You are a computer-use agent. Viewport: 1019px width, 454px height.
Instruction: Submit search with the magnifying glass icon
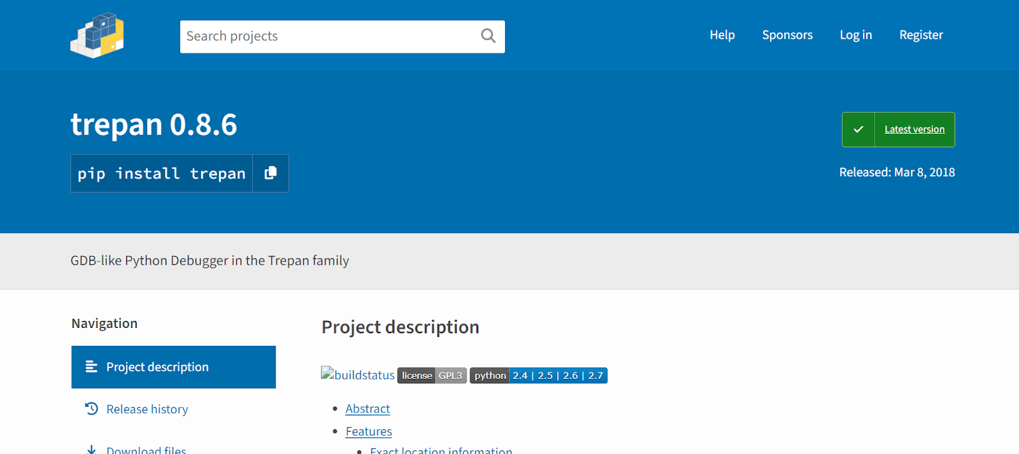(x=488, y=36)
